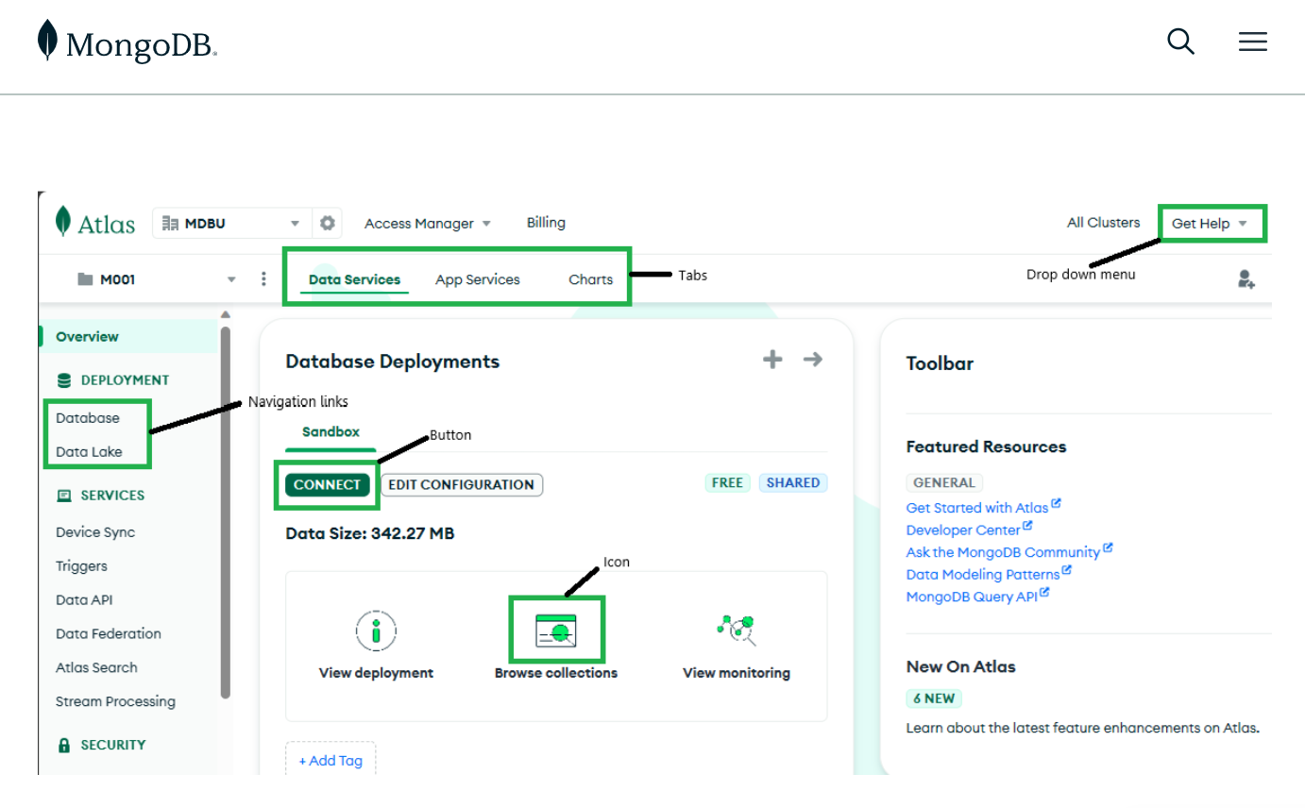Open Device Sync in the sidebar
Image resolution: width=1305 pixels, height=808 pixels.
click(95, 532)
